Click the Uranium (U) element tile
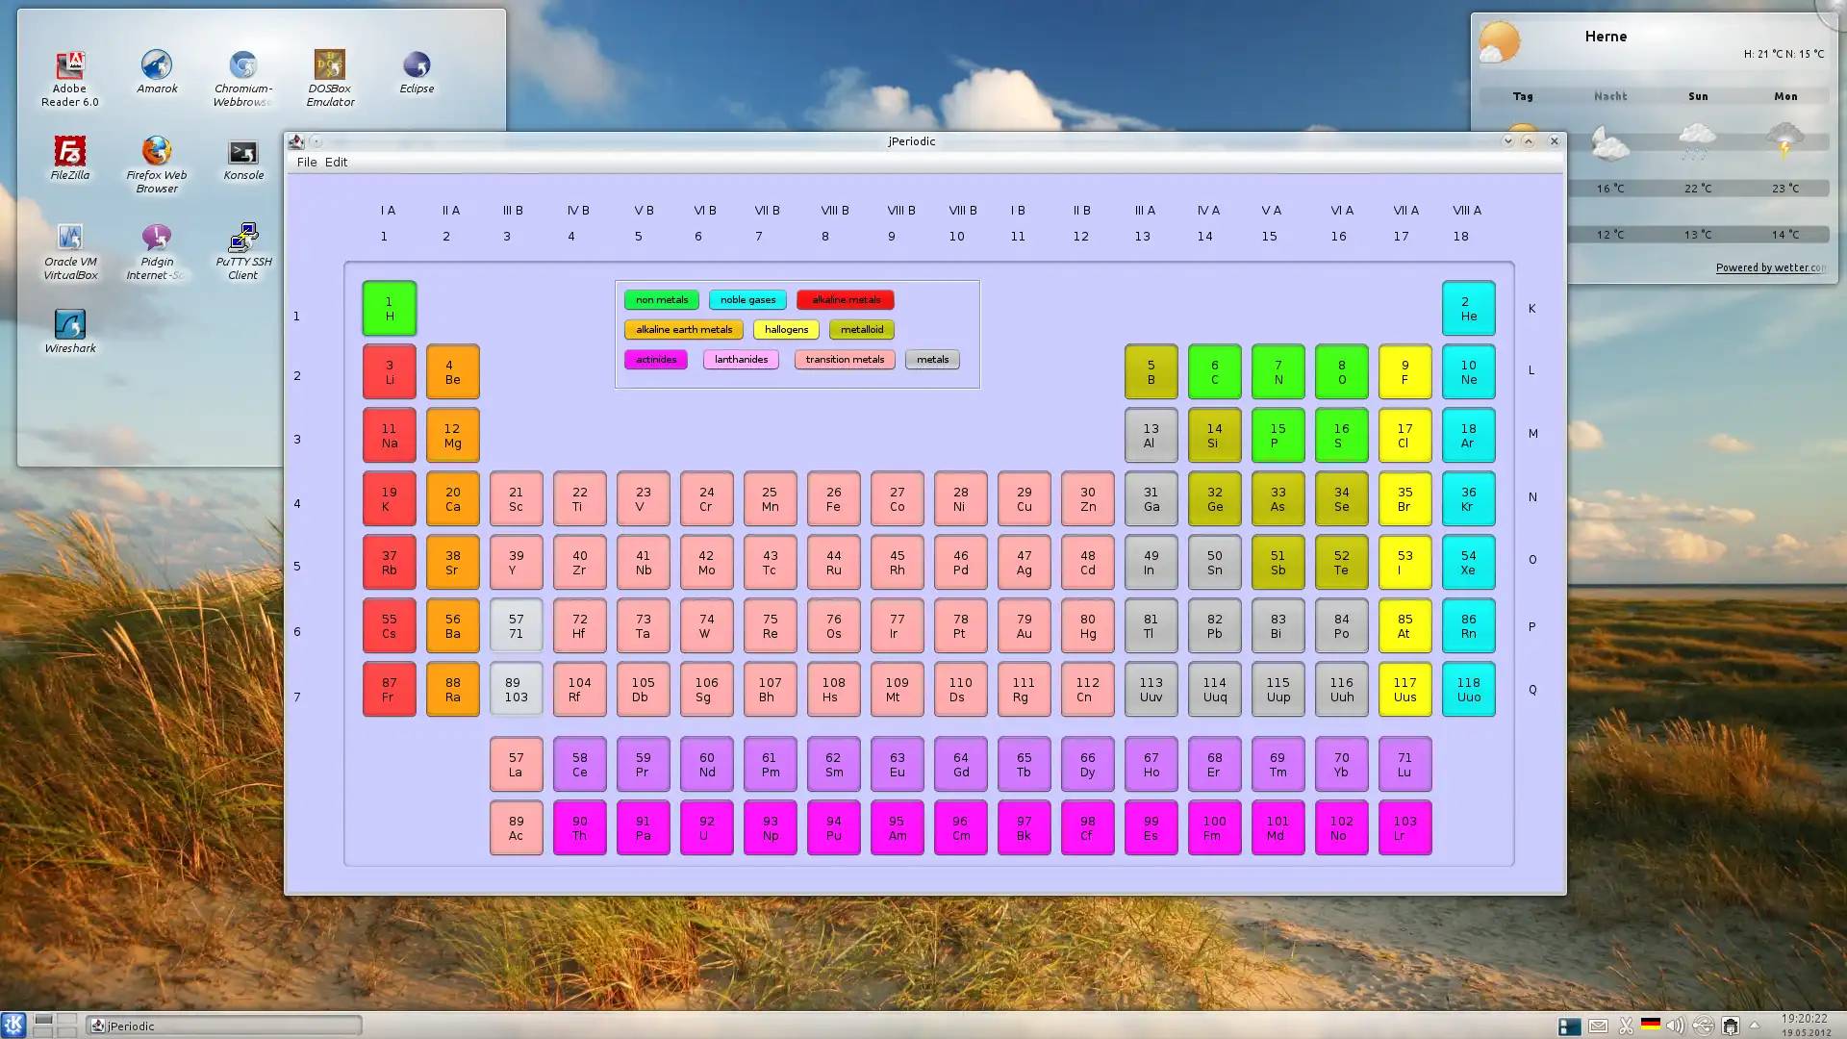Image resolution: width=1847 pixels, height=1039 pixels. 707,828
